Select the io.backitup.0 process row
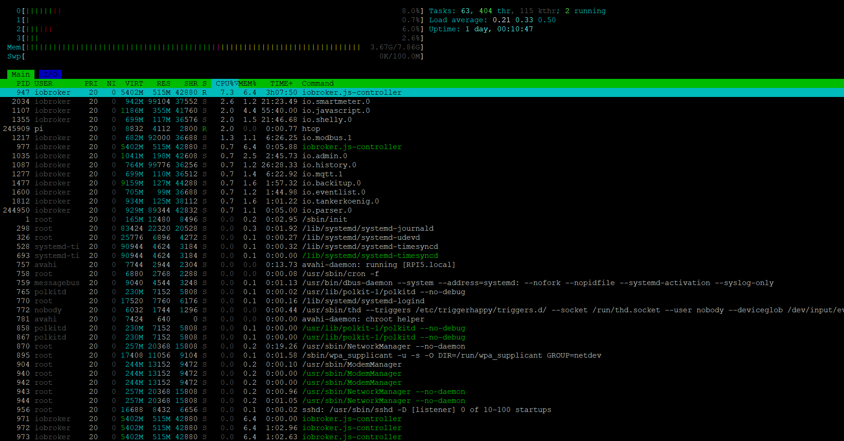 pos(422,183)
